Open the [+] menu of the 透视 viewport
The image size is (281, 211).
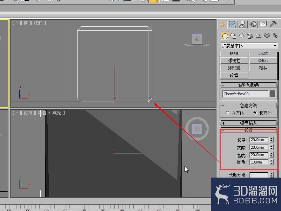point(17,113)
